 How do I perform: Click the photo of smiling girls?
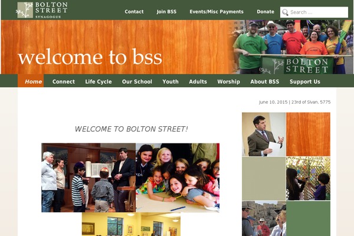pyautogui.click(x=178, y=178)
